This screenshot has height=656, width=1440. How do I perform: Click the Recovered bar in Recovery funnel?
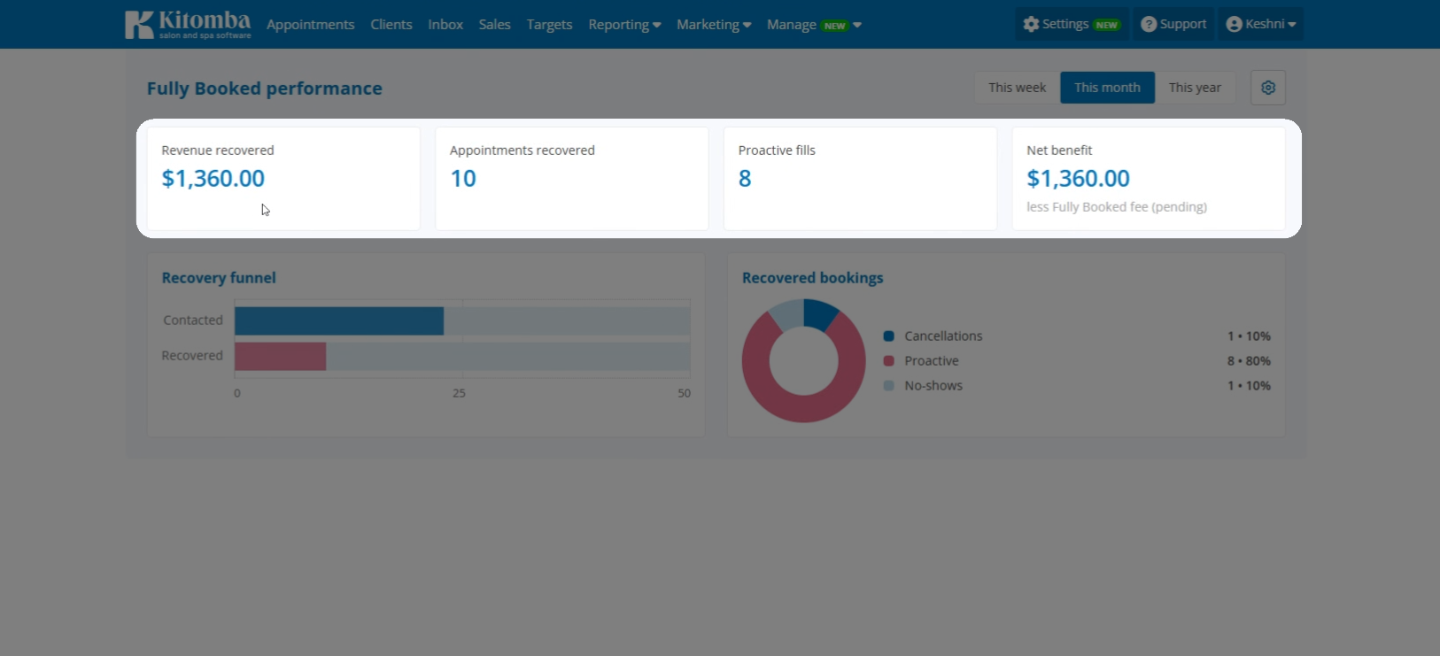[281, 357]
